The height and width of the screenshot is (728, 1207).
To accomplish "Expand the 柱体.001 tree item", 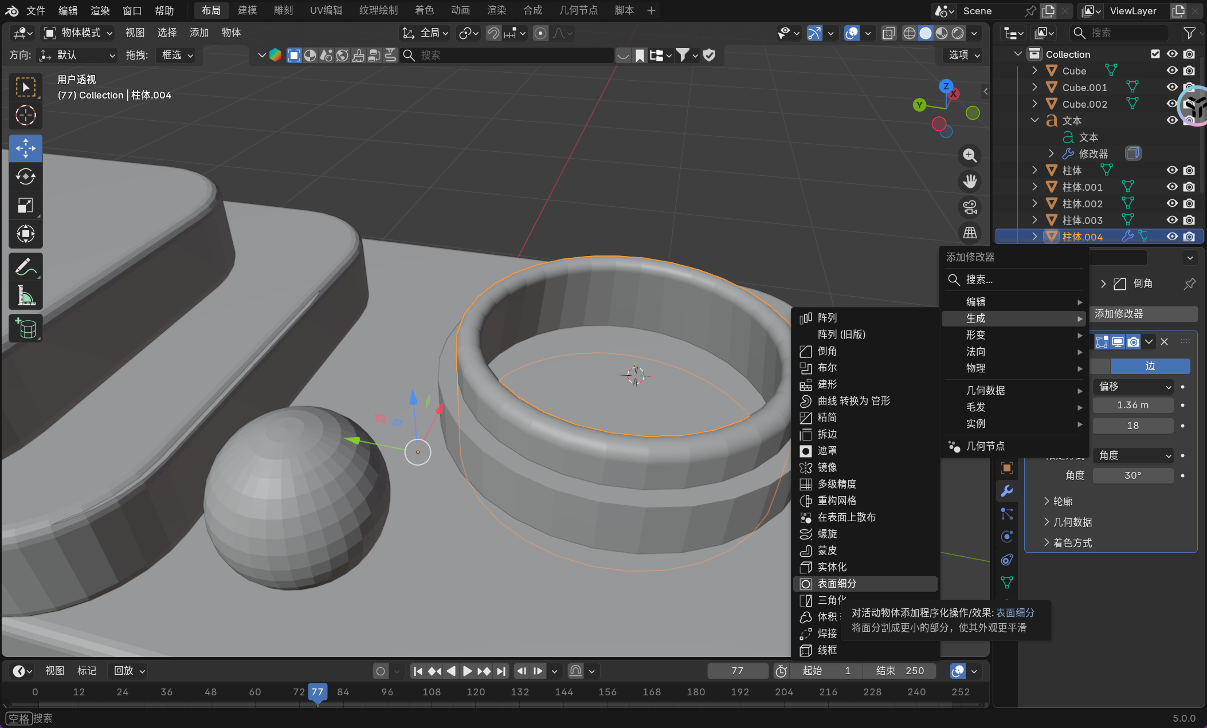I will click(1034, 187).
